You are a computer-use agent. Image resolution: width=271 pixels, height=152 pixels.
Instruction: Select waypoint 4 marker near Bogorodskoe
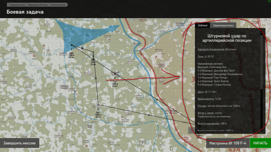tap(98, 104)
